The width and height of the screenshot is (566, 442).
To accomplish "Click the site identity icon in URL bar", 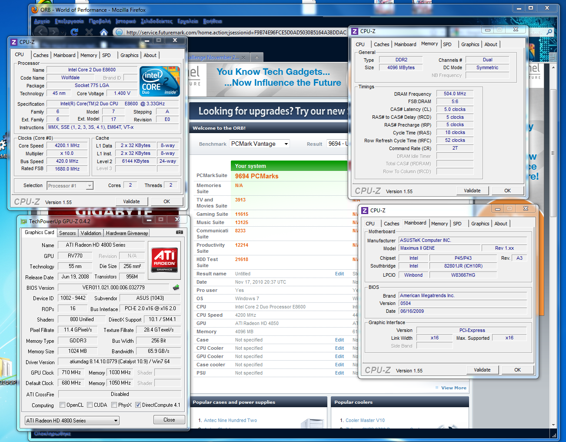I will pos(119,32).
